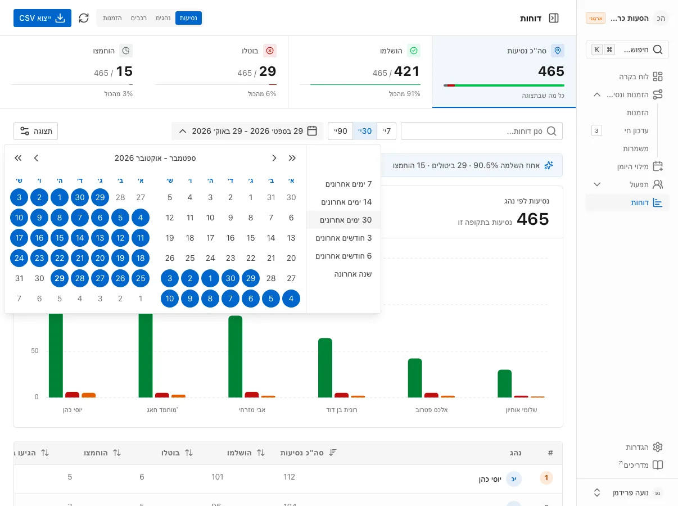Select the 90י' range toggle

coord(341,131)
